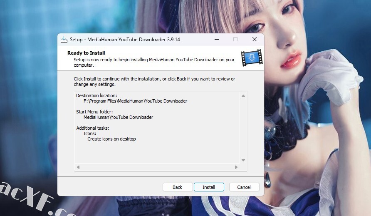Go back with the Back button
Screen dimensions: 371x216
(x=178, y=187)
